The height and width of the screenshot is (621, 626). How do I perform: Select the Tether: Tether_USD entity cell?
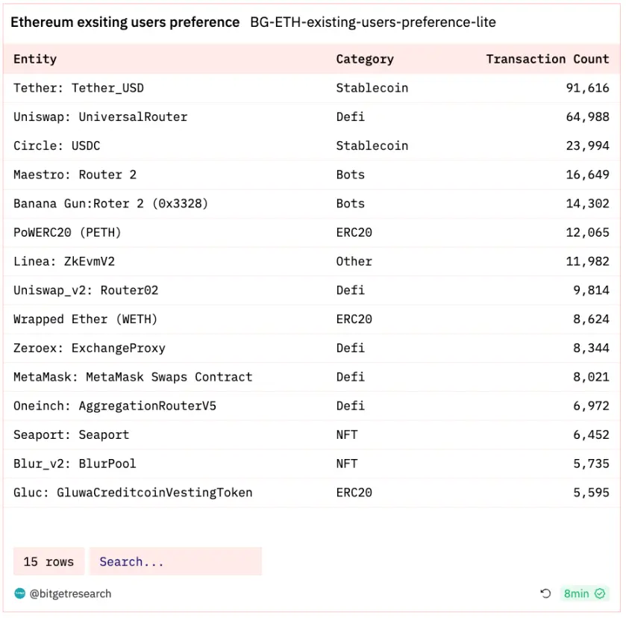point(78,88)
